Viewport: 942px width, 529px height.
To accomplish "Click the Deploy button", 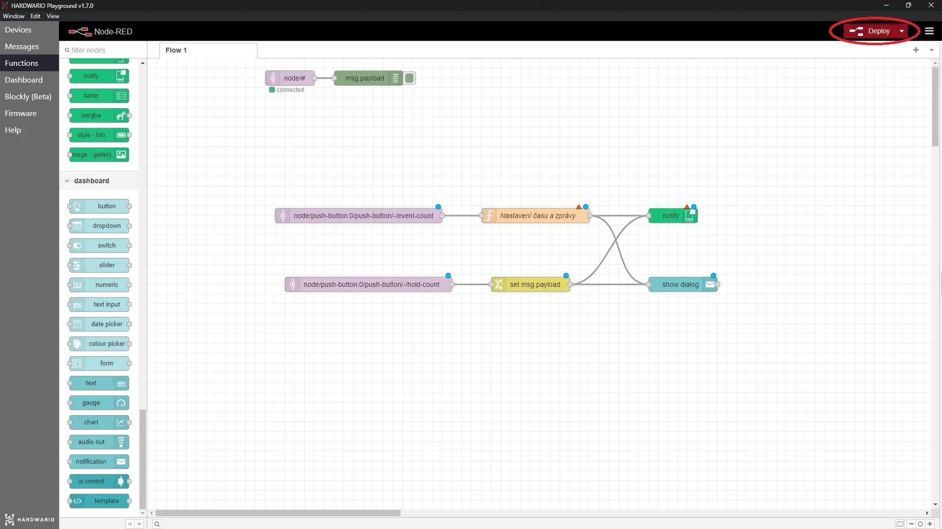I will (869, 31).
